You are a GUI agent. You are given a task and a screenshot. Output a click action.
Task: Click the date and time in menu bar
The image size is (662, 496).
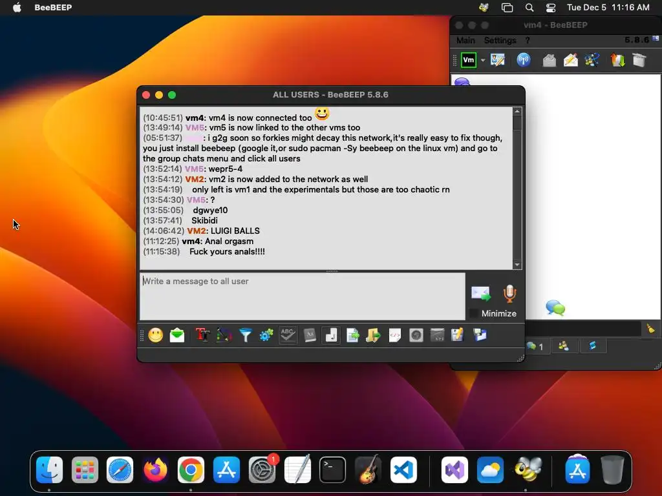point(608,7)
